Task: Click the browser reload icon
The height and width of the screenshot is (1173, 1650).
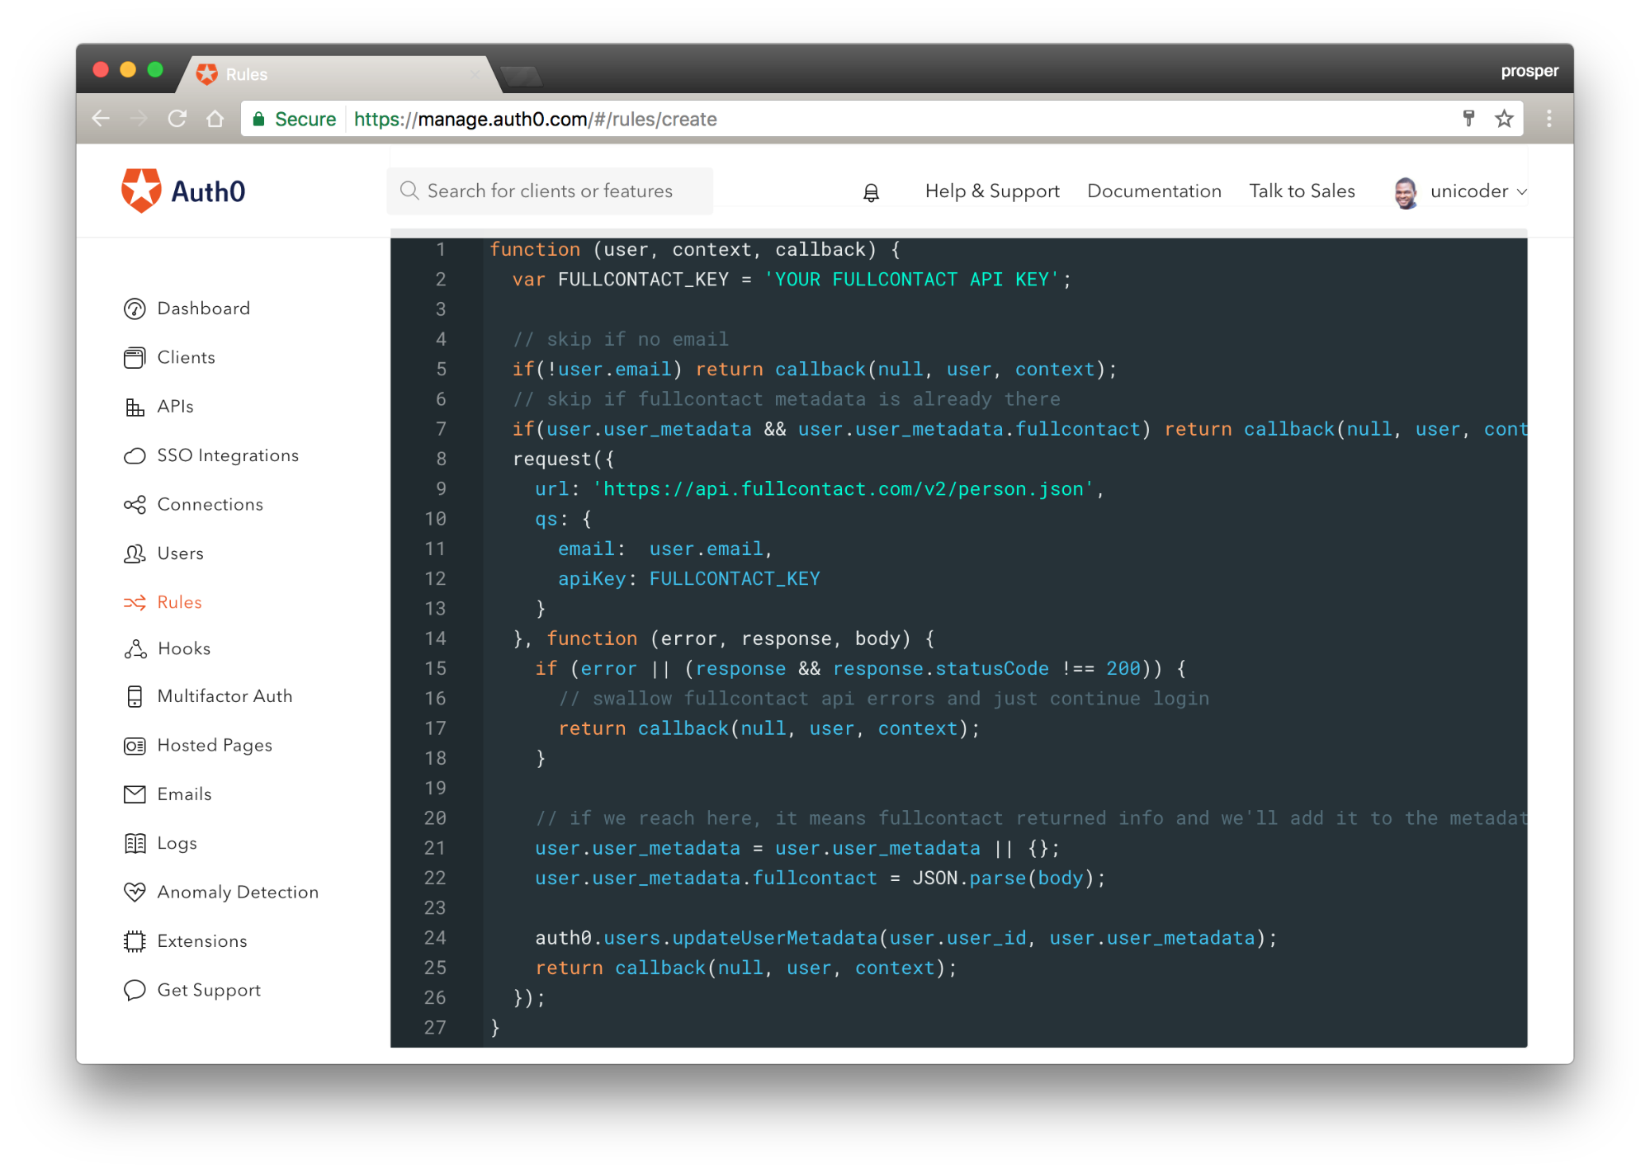Action: pos(177,119)
